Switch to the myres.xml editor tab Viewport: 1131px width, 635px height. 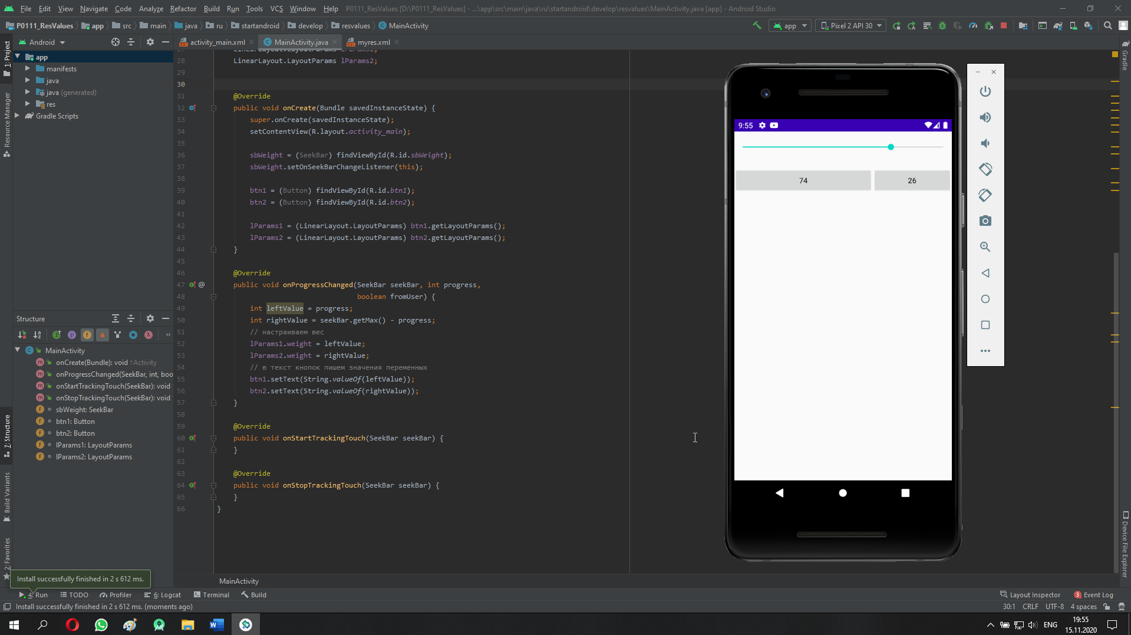373,42
